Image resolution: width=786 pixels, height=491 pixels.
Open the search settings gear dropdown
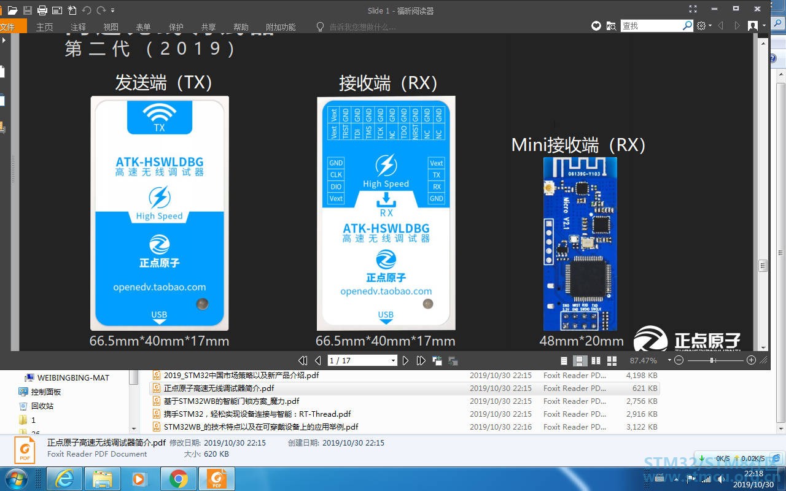coord(704,26)
